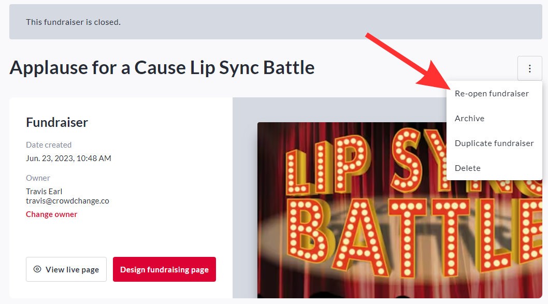Open Design fundraising page
This screenshot has width=548, height=304.
point(164,269)
